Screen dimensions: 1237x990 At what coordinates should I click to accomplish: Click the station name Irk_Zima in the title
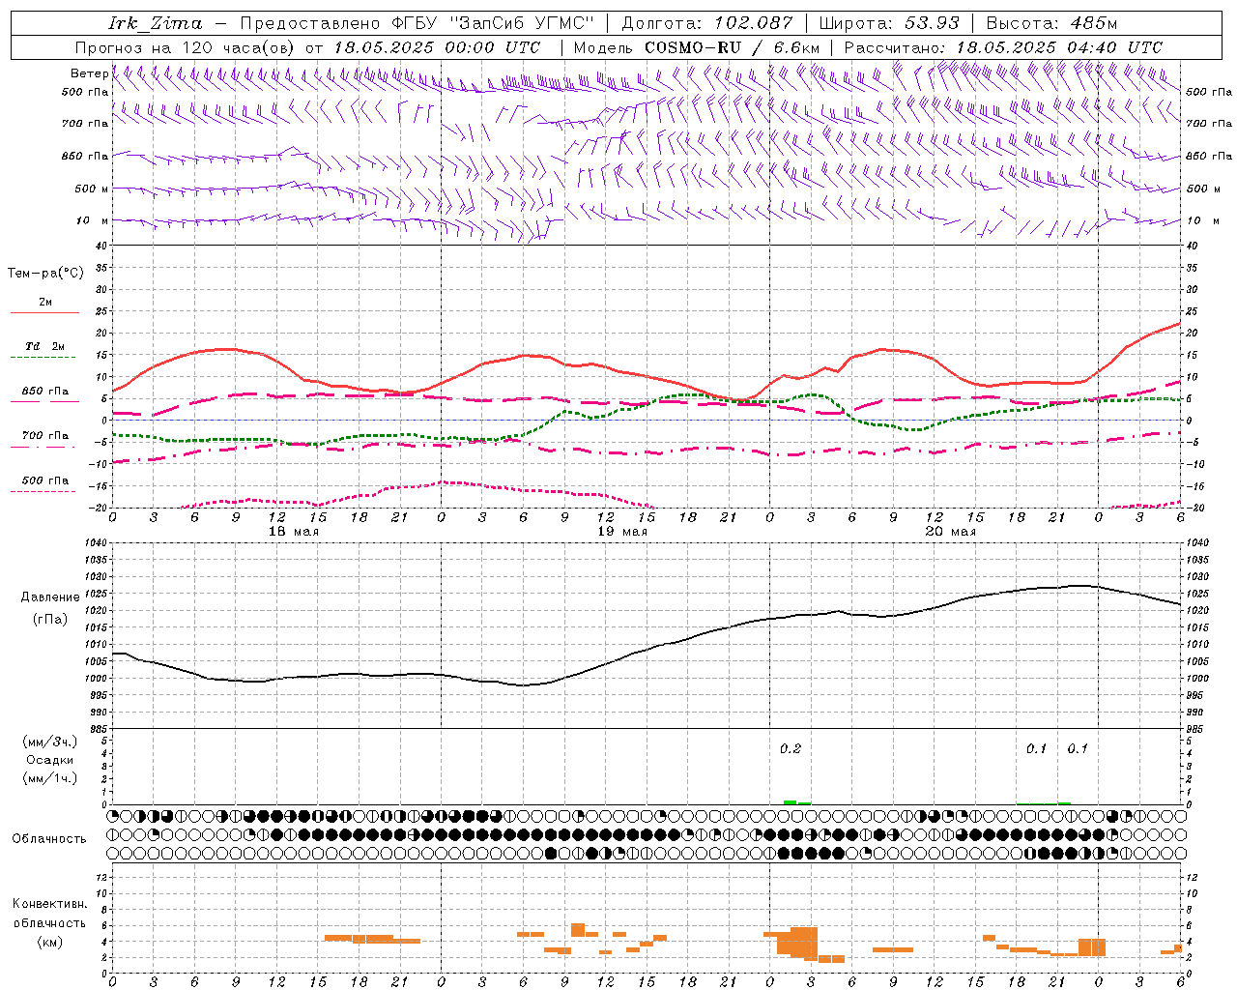[156, 23]
